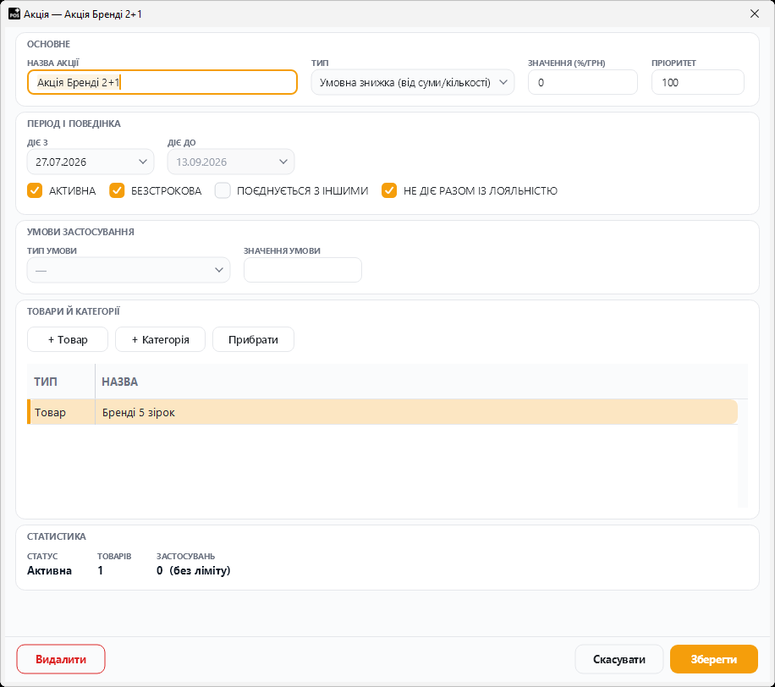775x687 pixels.
Task: Open the ДІЄ З date picker
Action: point(91,162)
